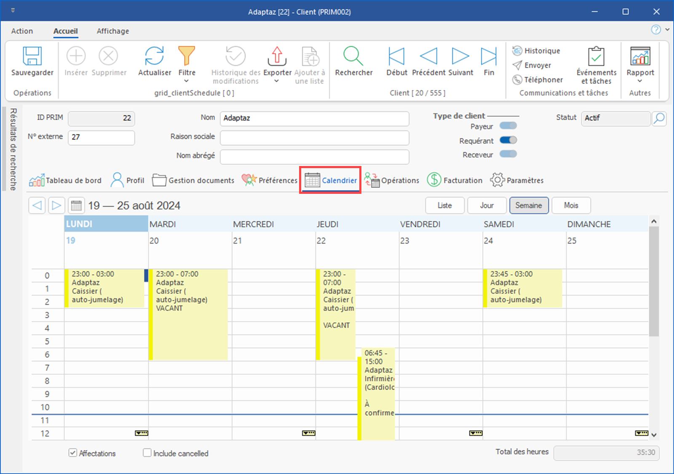Click the calendar vertical scrollbar
Image resolution: width=674 pixels, height=474 pixels.
coord(654,281)
